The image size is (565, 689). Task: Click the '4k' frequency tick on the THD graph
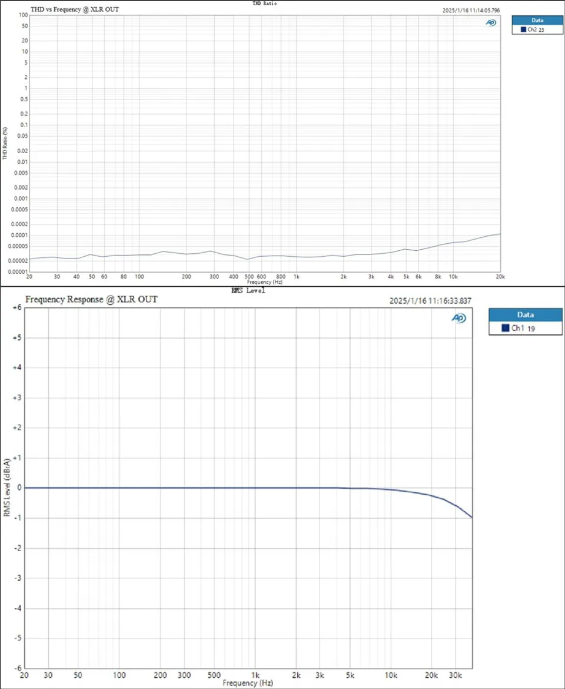pyautogui.click(x=391, y=277)
